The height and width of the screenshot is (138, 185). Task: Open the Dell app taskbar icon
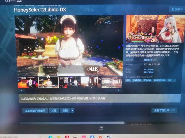point(75,137)
